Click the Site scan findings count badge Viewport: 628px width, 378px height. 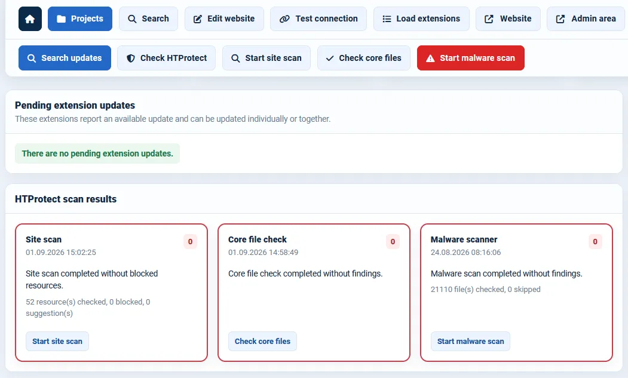pyautogui.click(x=190, y=241)
